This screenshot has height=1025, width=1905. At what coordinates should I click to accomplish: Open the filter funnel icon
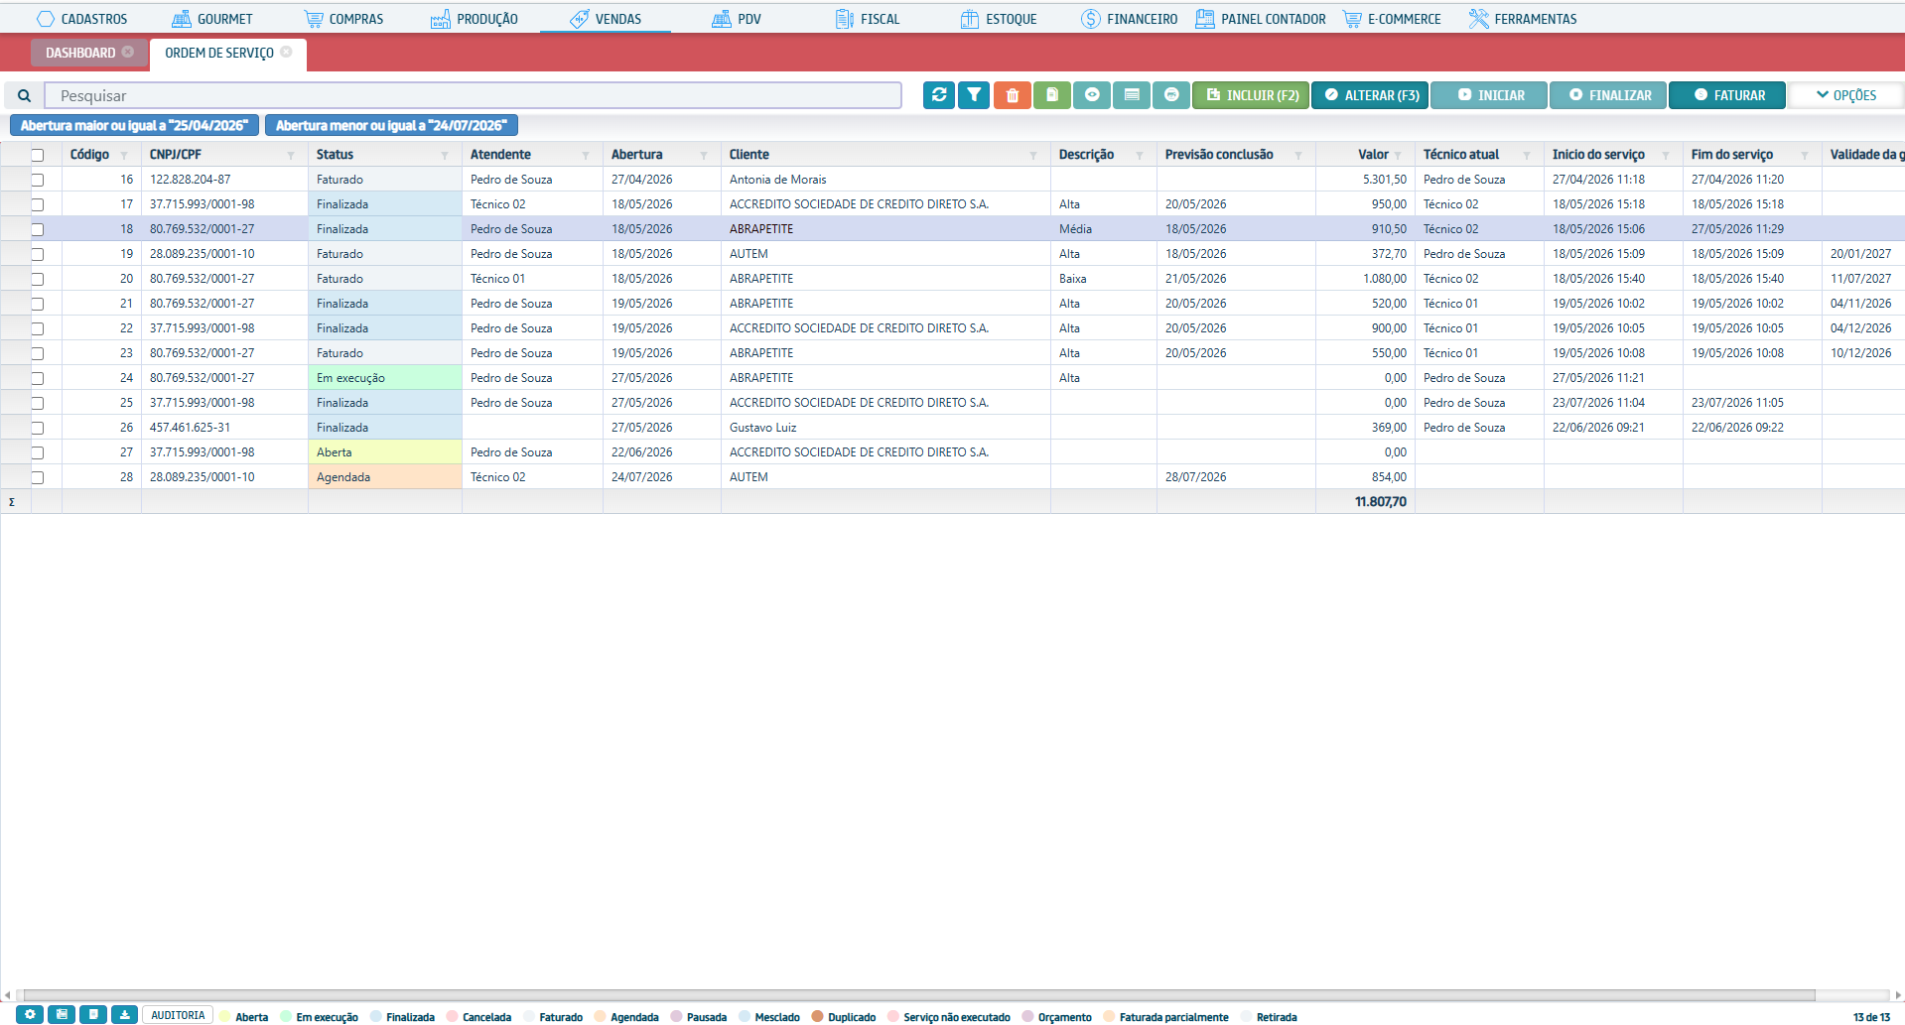974,95
